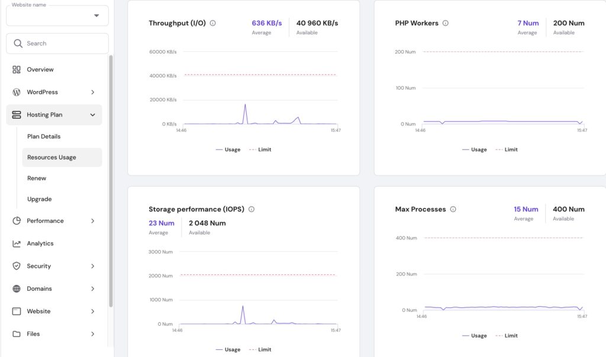Click the Overview grid icon
Screen dimensions: 606x357
coord(17,69)
